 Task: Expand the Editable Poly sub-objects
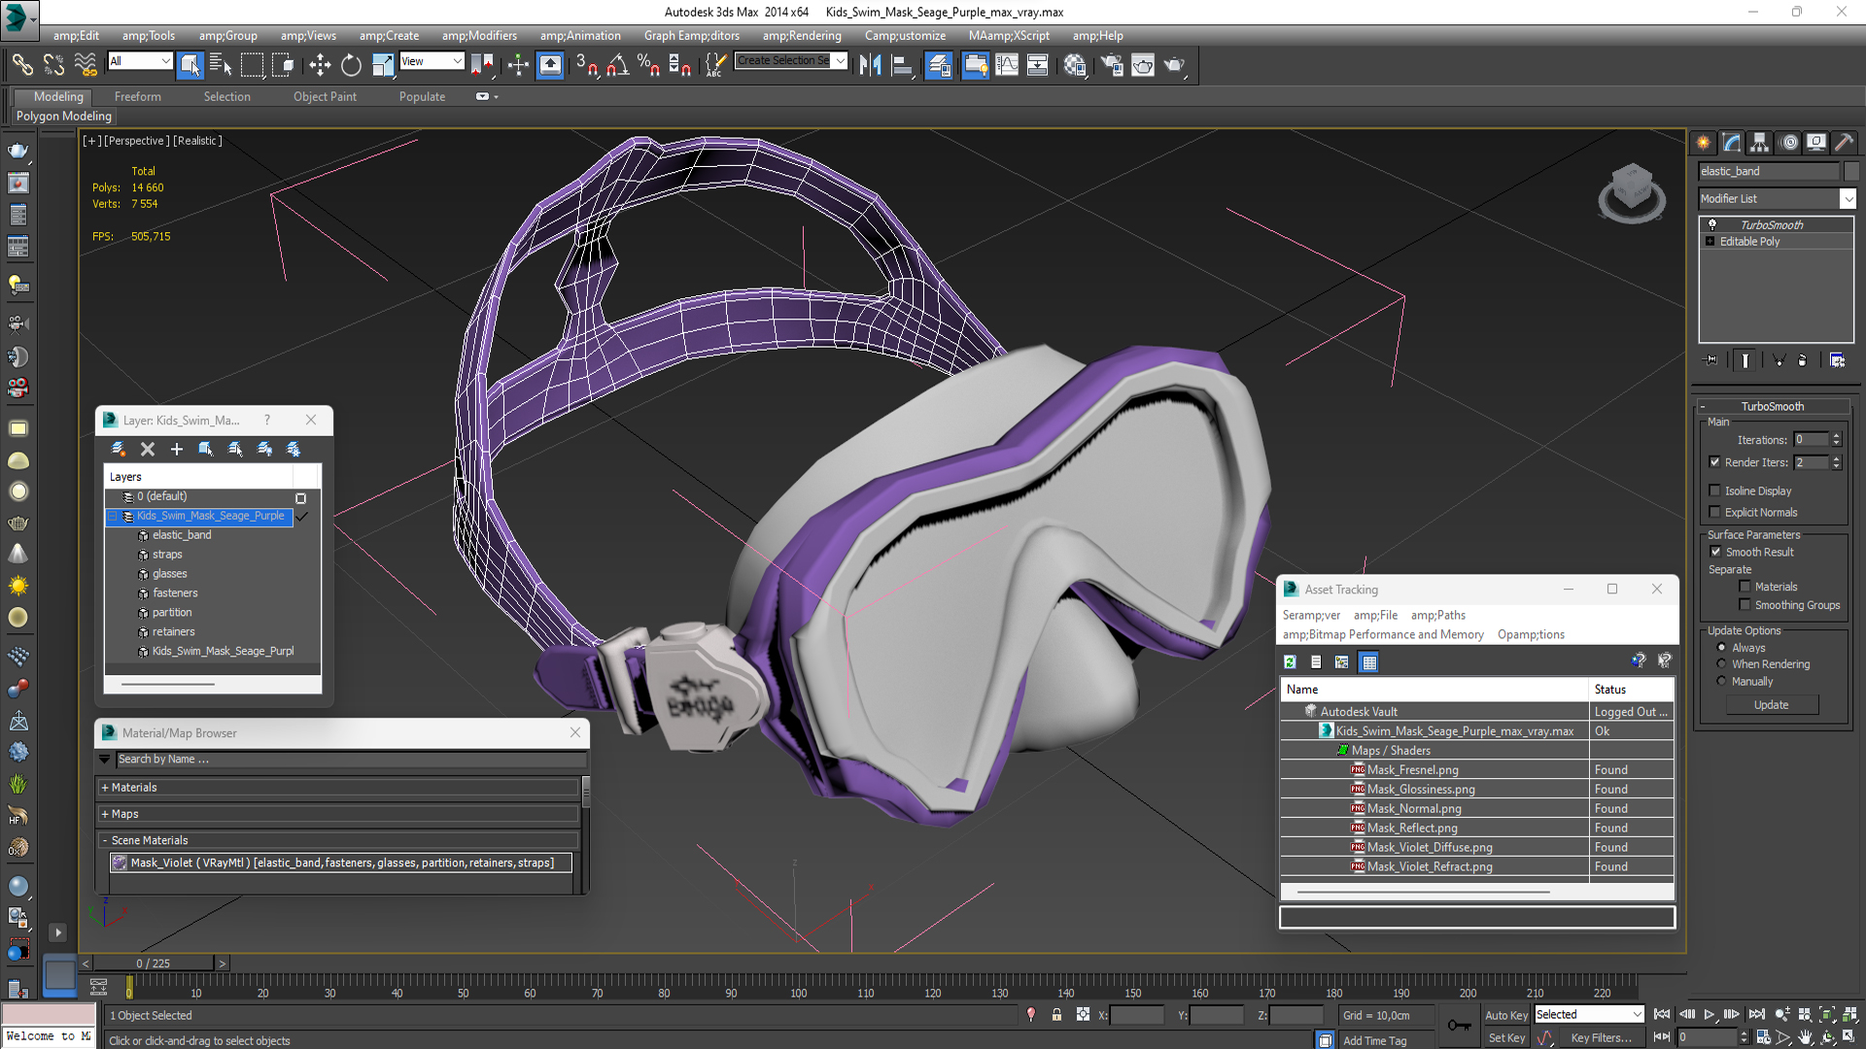point(1710,241)
